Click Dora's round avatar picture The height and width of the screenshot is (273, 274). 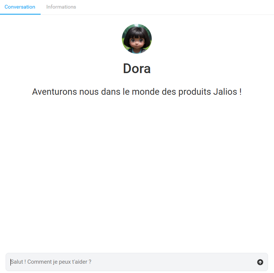pos(137,39)
